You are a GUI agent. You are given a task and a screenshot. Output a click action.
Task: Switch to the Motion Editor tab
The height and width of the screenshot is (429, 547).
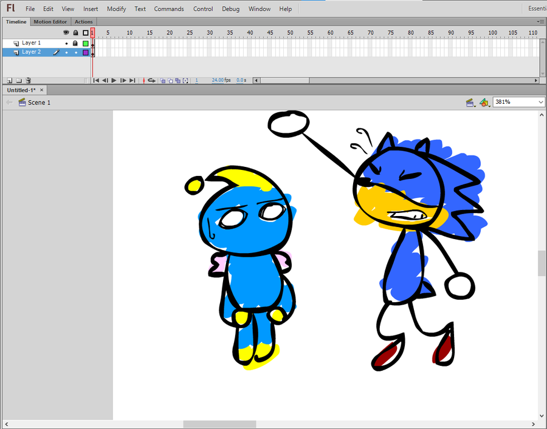[x=50, y=22]
